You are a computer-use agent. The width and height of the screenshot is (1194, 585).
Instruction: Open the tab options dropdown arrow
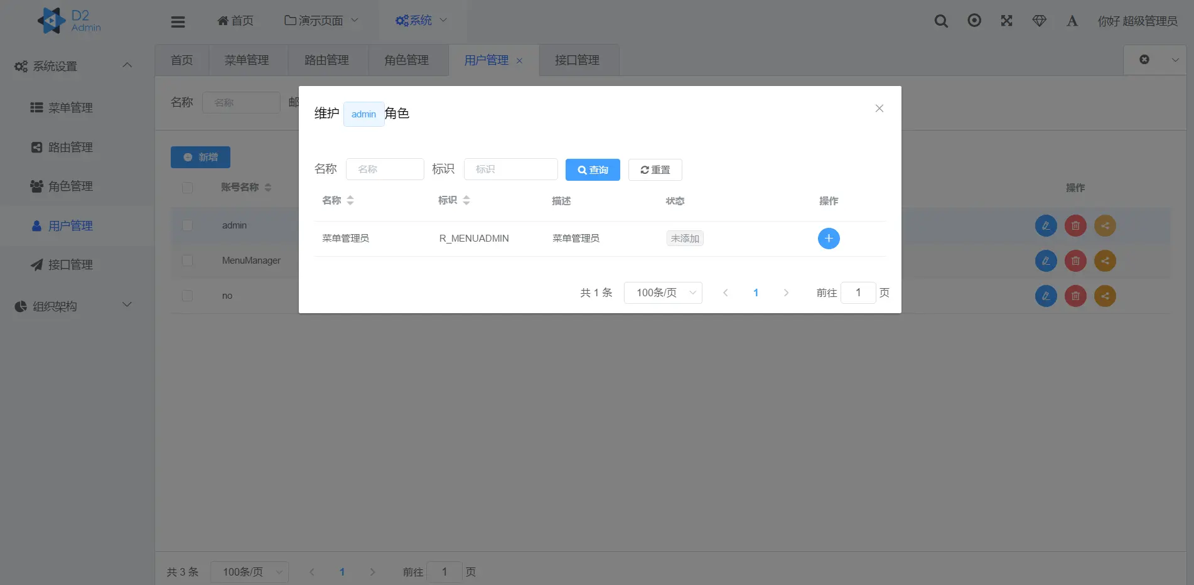click(x=1175, y=60)
